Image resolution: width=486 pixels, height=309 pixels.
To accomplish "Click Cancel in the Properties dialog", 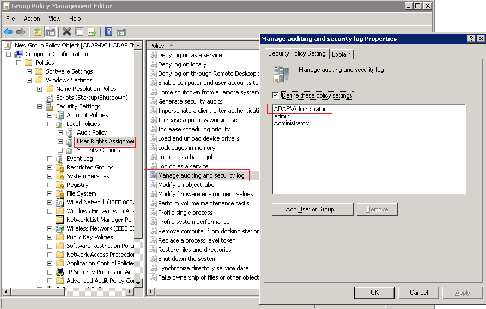I will coord(419,293).
